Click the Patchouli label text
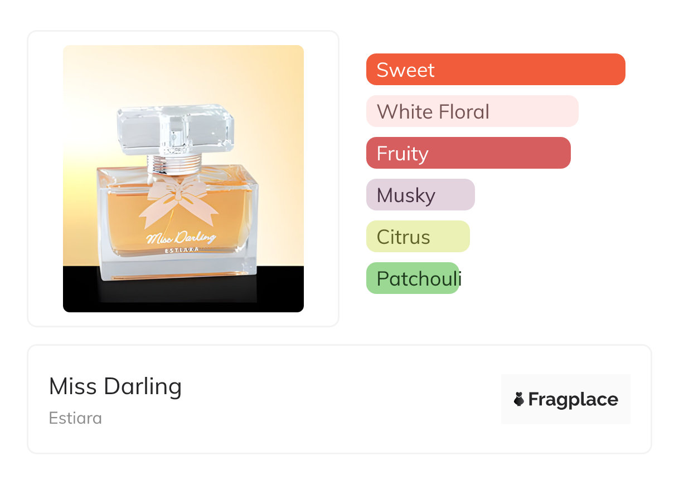 [x=419, y=278]
